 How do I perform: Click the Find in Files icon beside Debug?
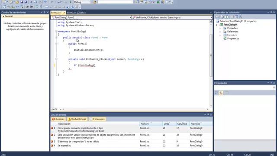[x=95, y=2]
